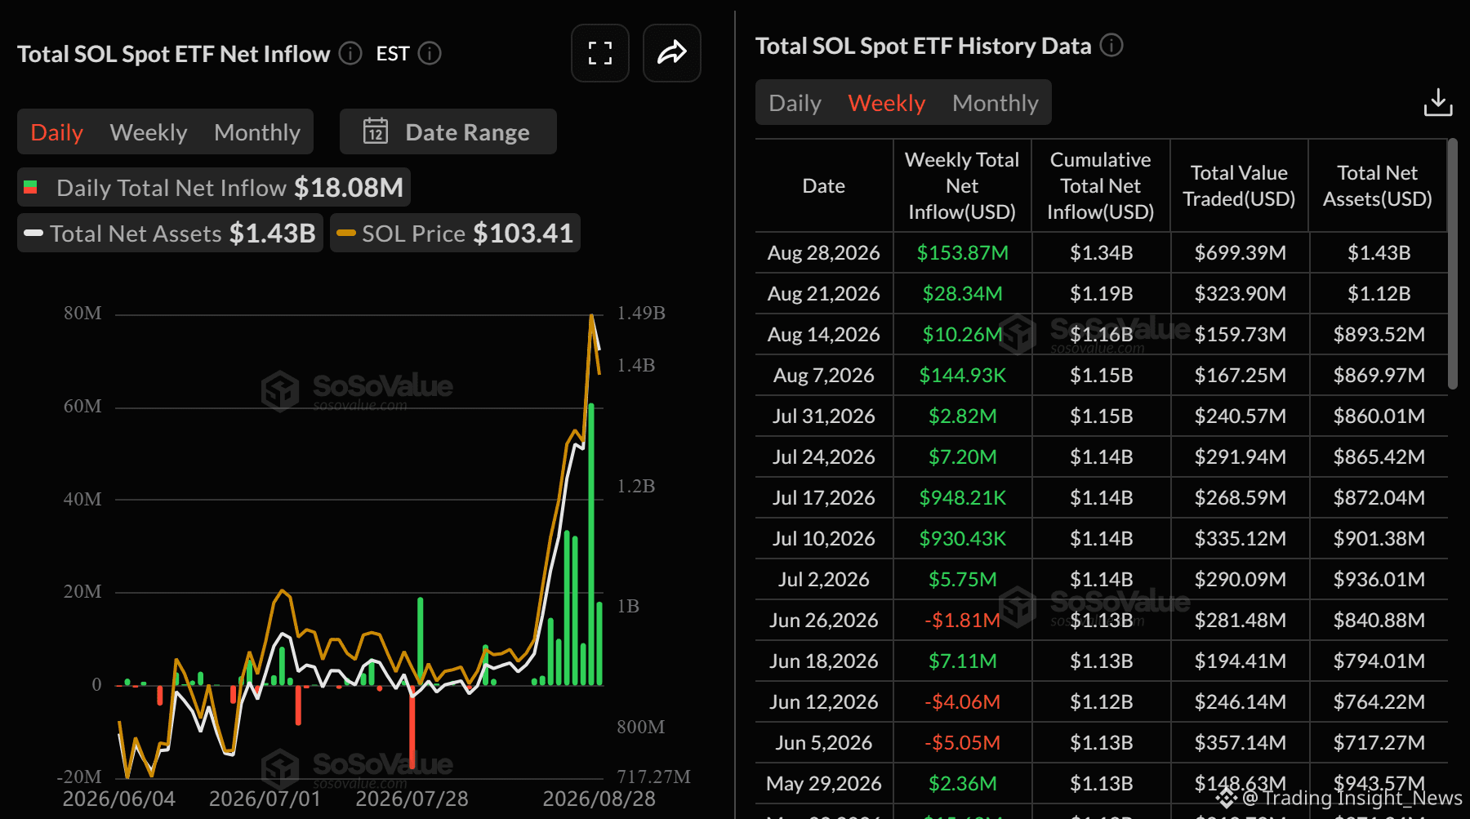Click the $865.42M net assets cell
1470x819 pixels.
pyautogui.click(x=1379, y=457)
